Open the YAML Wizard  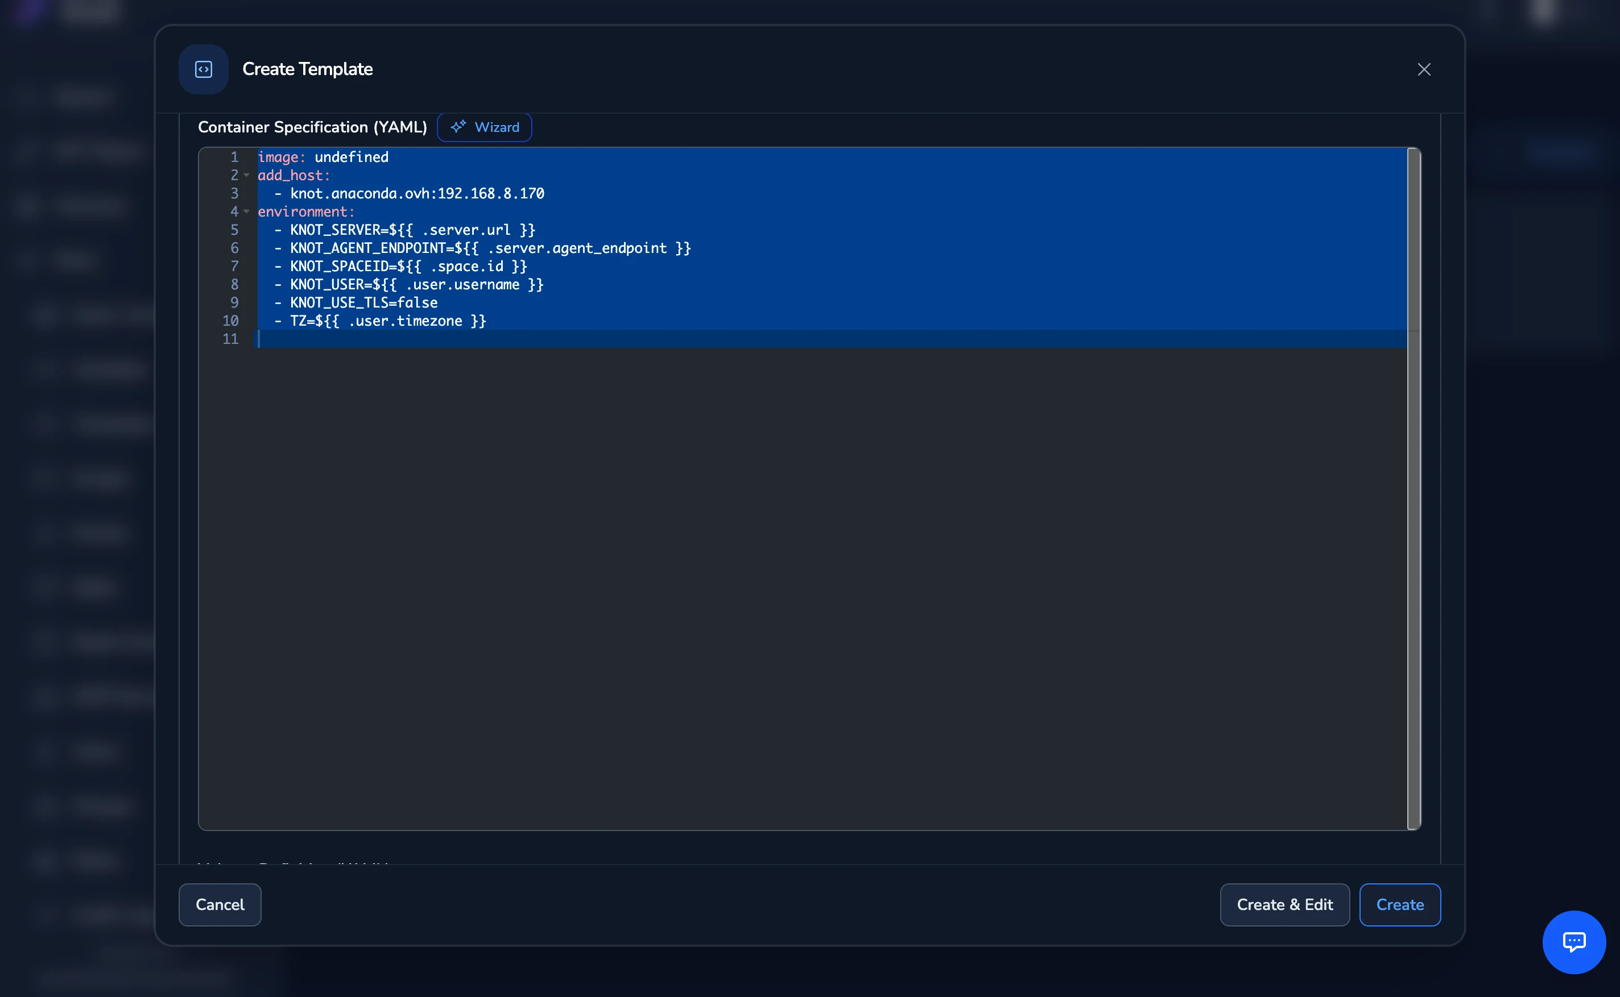(x=484, y=127)
